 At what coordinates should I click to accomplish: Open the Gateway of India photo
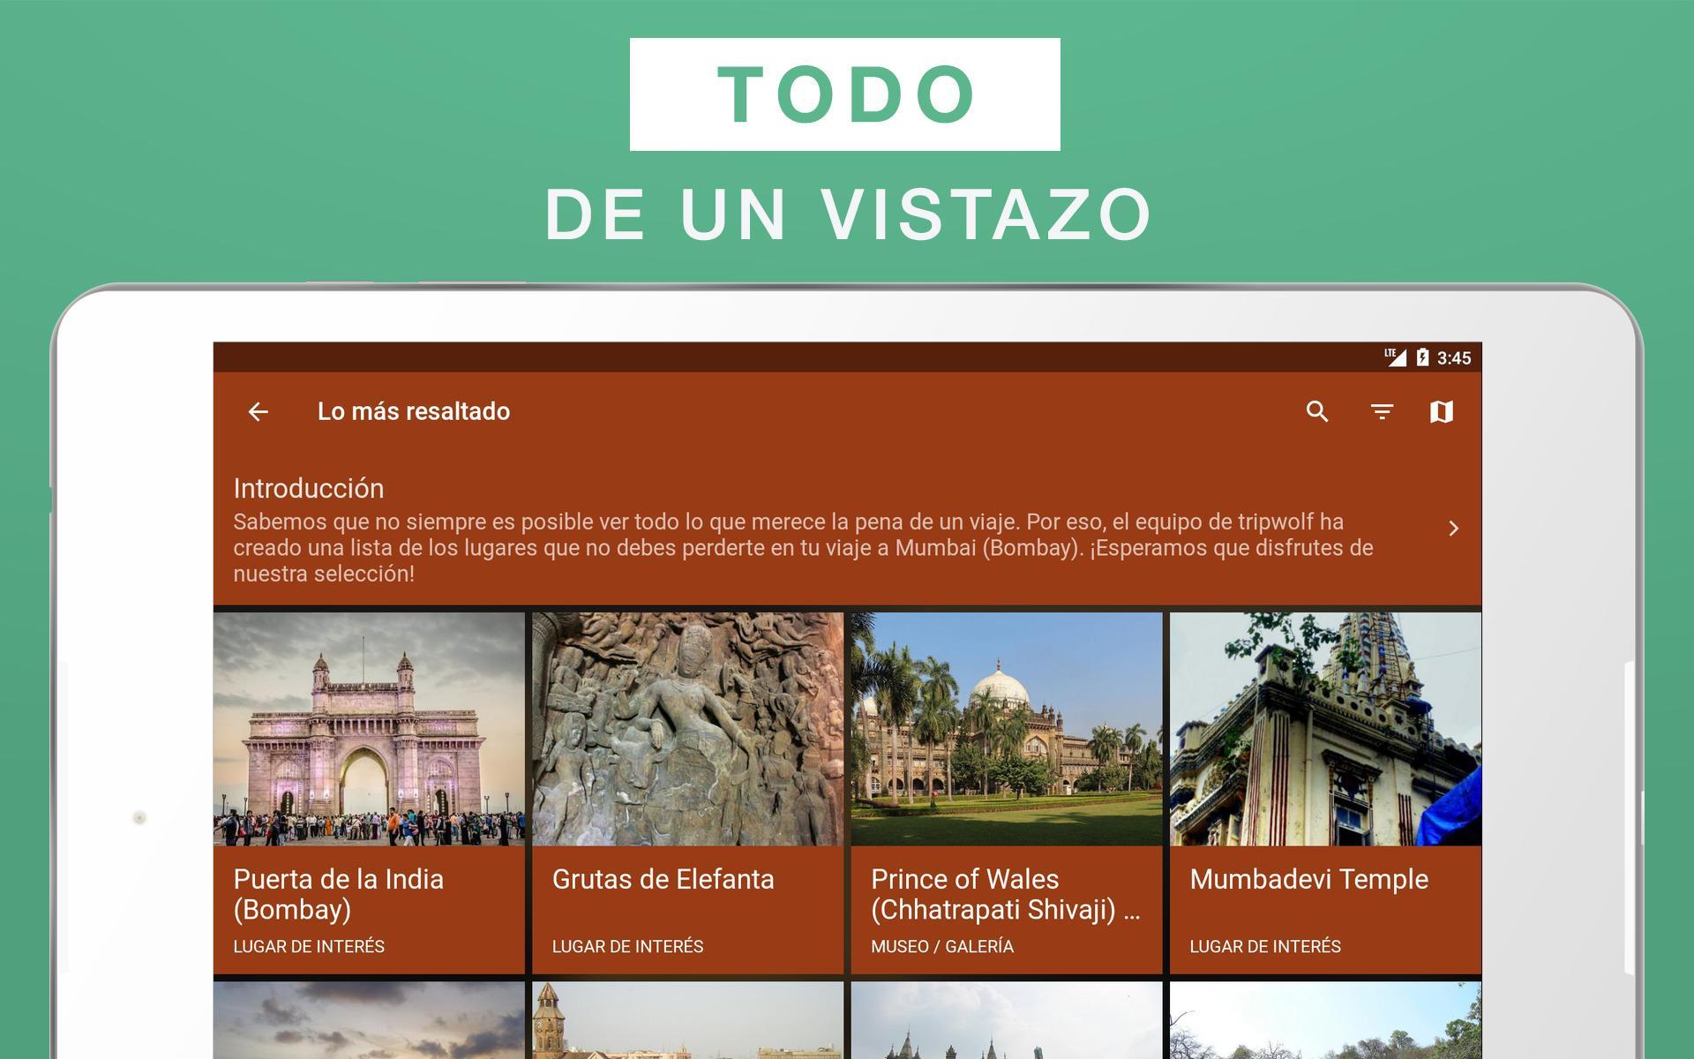click(369, 729)
